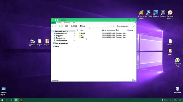Open Windows Start menu
The image size is (183, 102).
coord(2,100)
